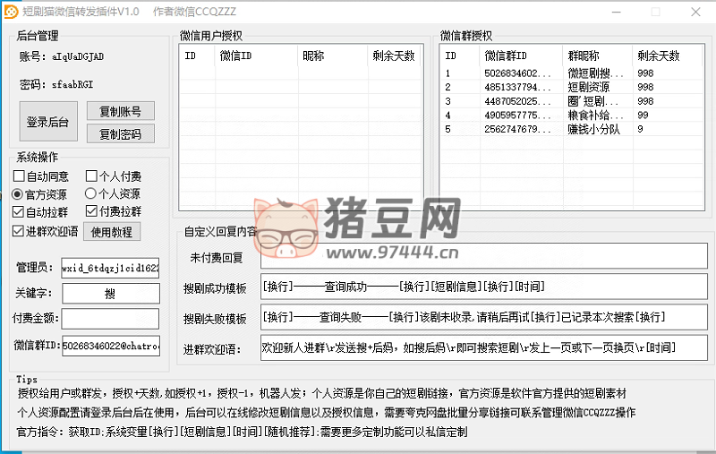This screenshot has height=454, width=716.
Task: Click the 未付费回复 text field
Action: [x=482, y=259]
